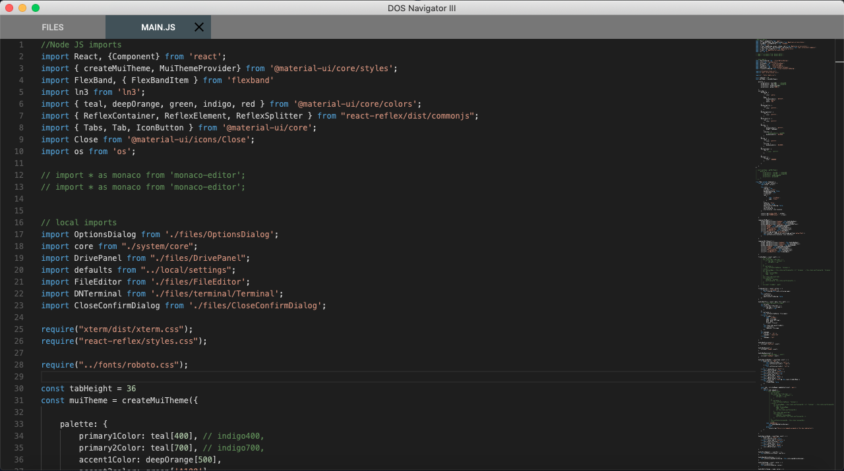Click 'MuiThemeProvider' on line 3
The image size is (844, 471).
198,69
